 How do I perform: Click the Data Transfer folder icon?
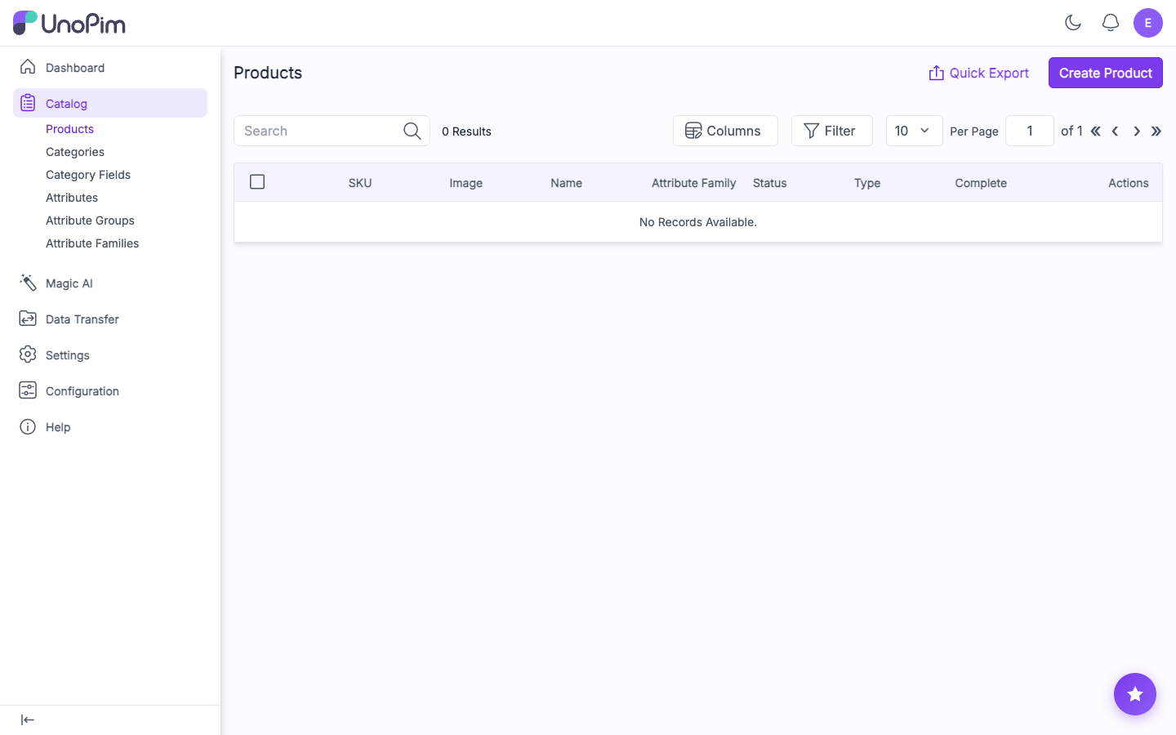click(28, 318)
